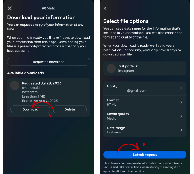The width and height of the screenshot is (194, 174).
Task: Change Media quality from Medium
Action: point(145,116)
